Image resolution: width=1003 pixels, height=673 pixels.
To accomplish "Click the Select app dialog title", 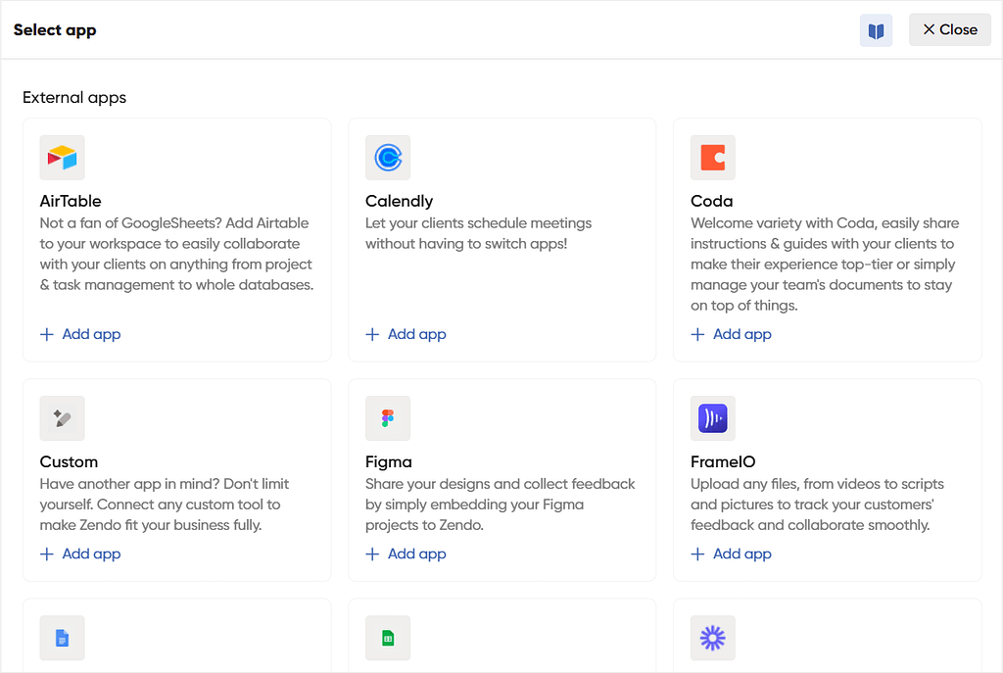I will [x=55, y=30].
